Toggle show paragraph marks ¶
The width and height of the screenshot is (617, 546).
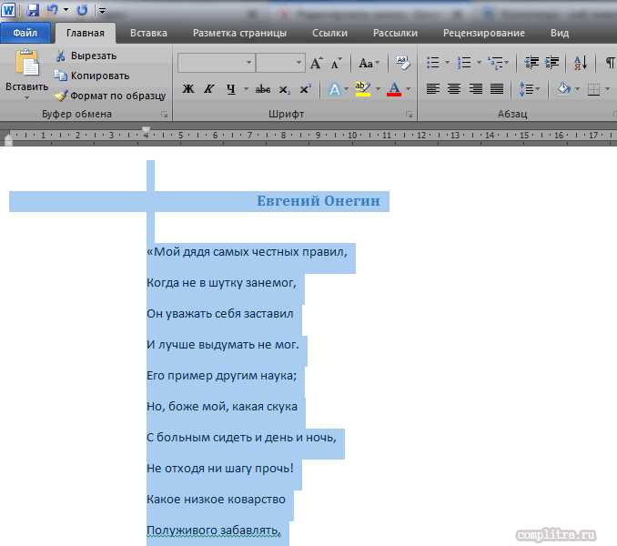(x=610, y=63)
